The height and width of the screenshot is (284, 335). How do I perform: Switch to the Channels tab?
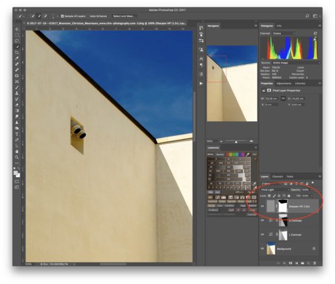pos(278,177)
